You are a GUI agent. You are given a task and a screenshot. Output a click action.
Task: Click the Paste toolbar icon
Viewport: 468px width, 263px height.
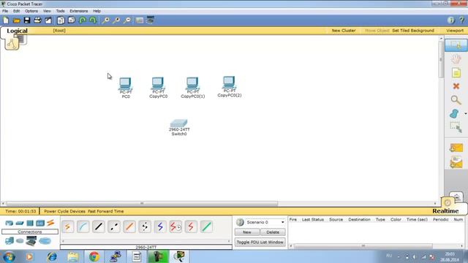[72, 20]
